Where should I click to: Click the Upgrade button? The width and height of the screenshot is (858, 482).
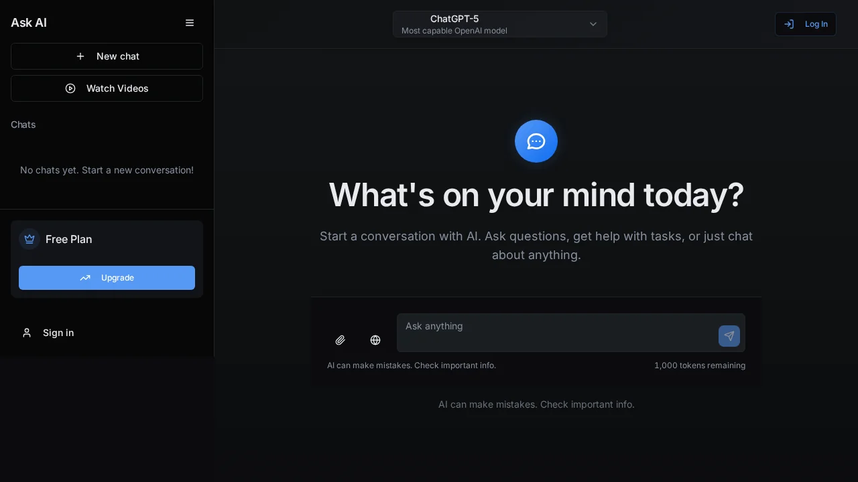[x=107, y=278]
